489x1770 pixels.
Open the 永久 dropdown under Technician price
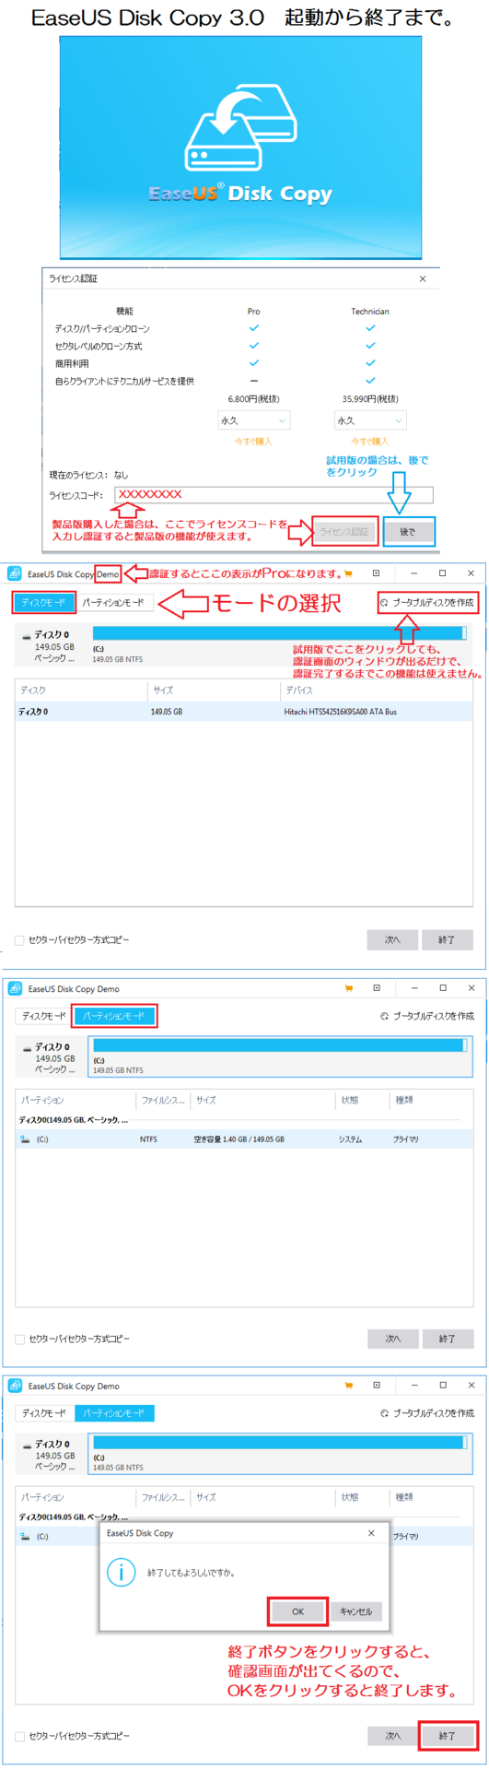370,420
